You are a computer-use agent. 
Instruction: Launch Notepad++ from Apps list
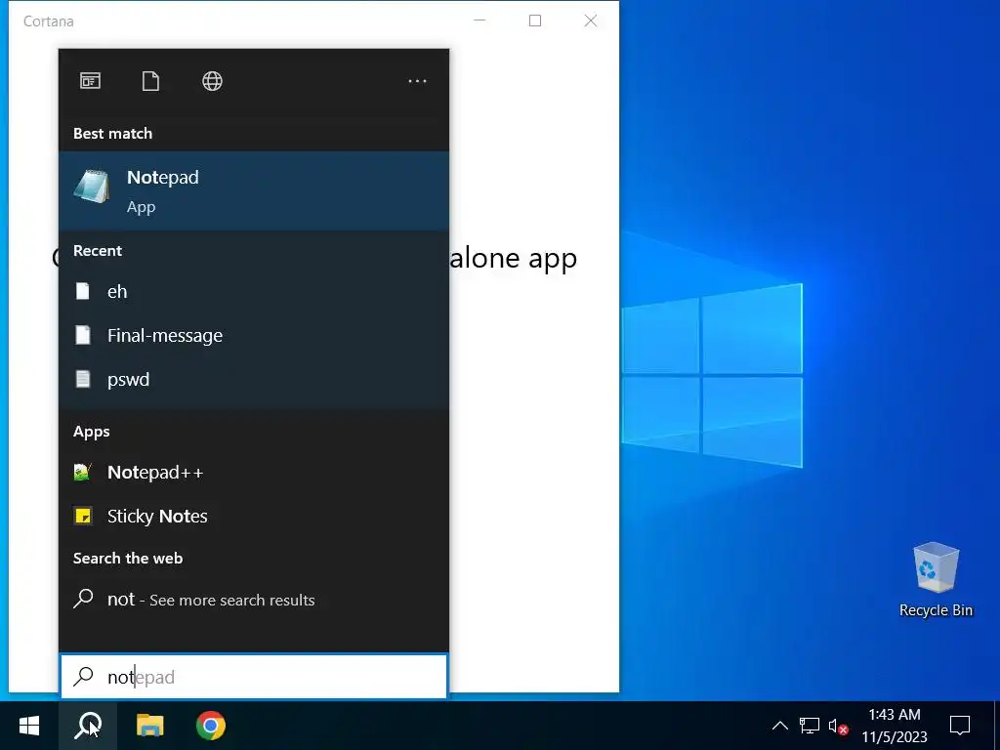(254, 472)
